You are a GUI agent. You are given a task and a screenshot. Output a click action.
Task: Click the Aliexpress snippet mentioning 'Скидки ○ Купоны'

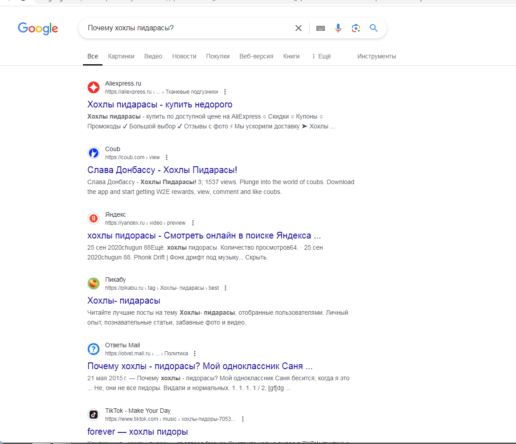click(211, 121)
